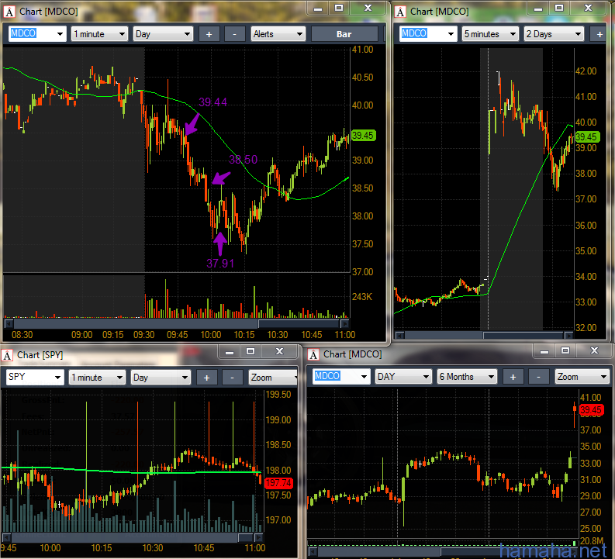Viewport: 615px width, 559px height.
Task: Open MDCO symbol dropdown in DAY chart
Action: coord(364,377)
